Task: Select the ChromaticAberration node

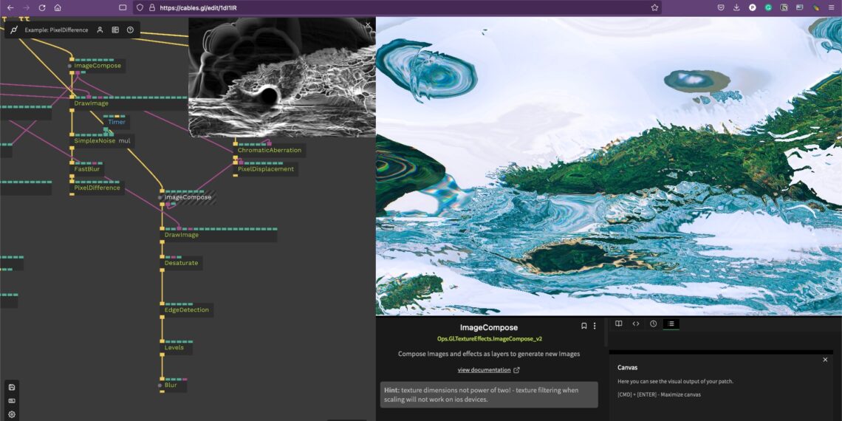Action: coord(269,150)
